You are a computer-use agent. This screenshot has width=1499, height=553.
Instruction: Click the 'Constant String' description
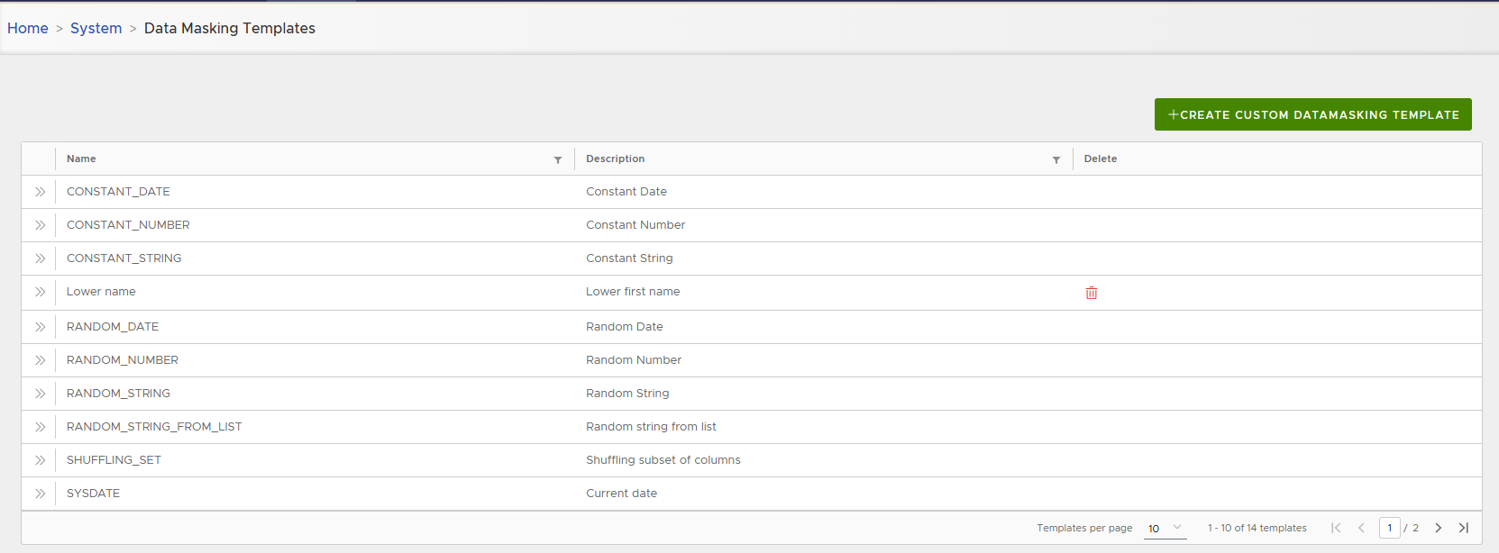[629, 258]
